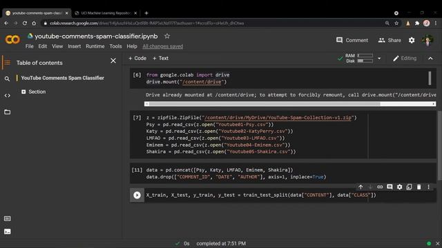The height and width of the screenshot is (248, 442).
Task: Open a new browser tab
Action: pyautogui.click(x=146, y=13)
